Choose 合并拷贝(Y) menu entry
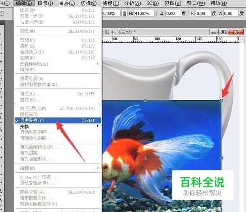246x212 pixels. [x=58, y=52]
